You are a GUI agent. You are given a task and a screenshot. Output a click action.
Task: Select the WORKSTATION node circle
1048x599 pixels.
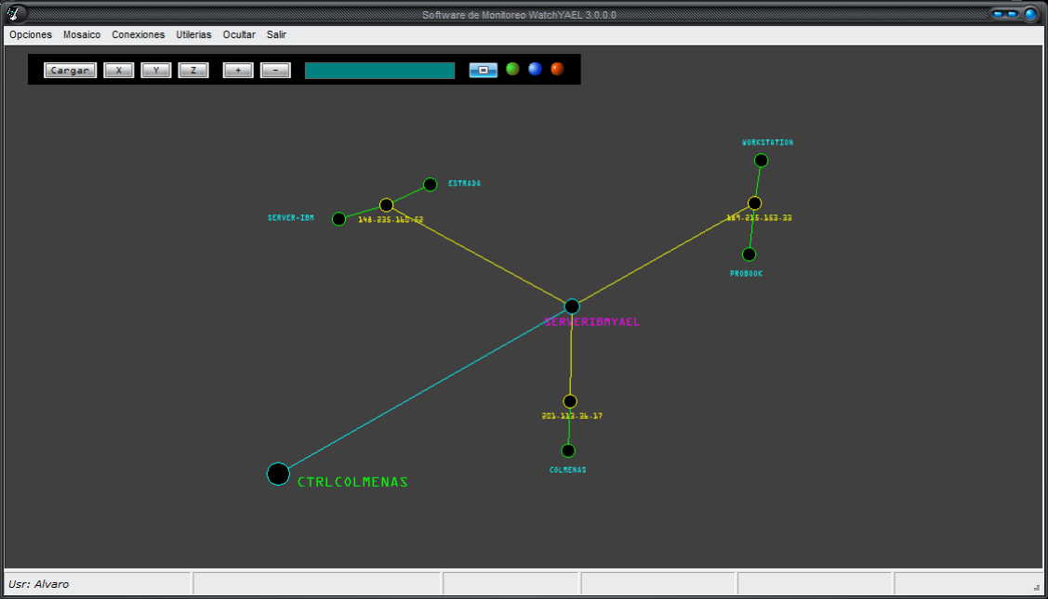pyautogui.click(x=761, y=161)
